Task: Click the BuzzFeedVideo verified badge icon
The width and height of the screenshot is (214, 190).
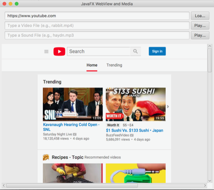Action: click(132, 135)
